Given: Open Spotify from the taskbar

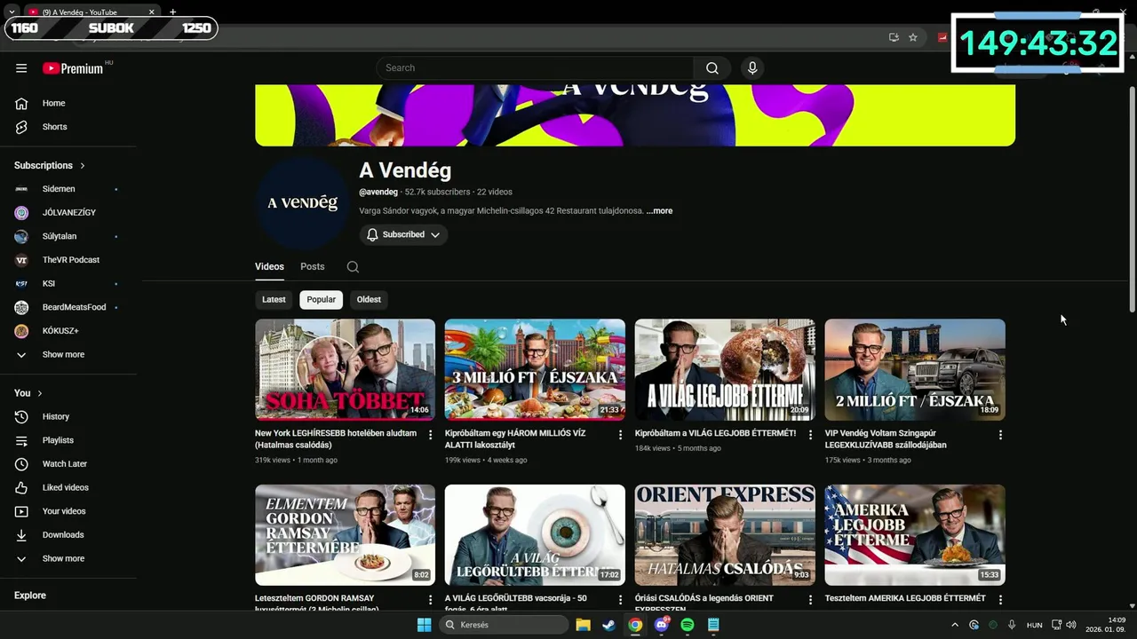Looking at the screenshot, I should (687, 625).
